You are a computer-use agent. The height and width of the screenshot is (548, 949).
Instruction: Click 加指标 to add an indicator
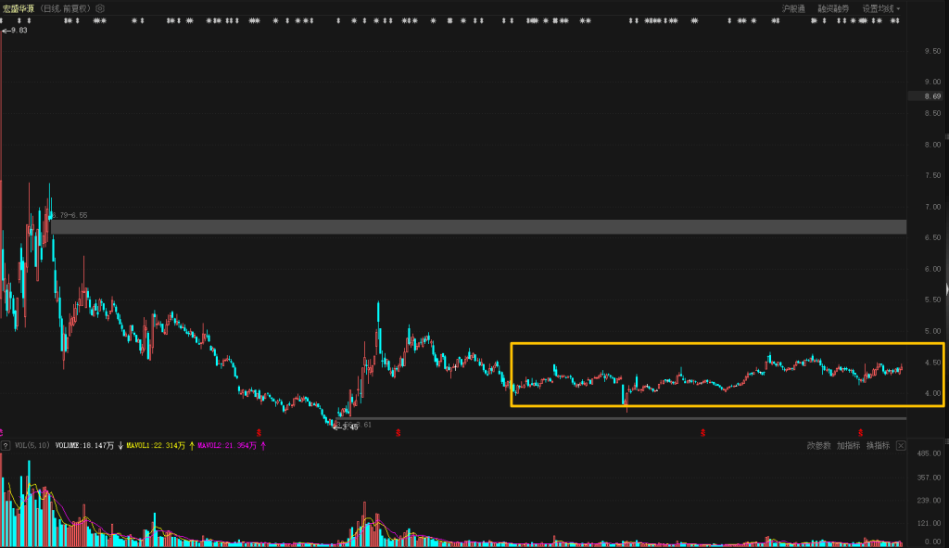pos(848,446)
